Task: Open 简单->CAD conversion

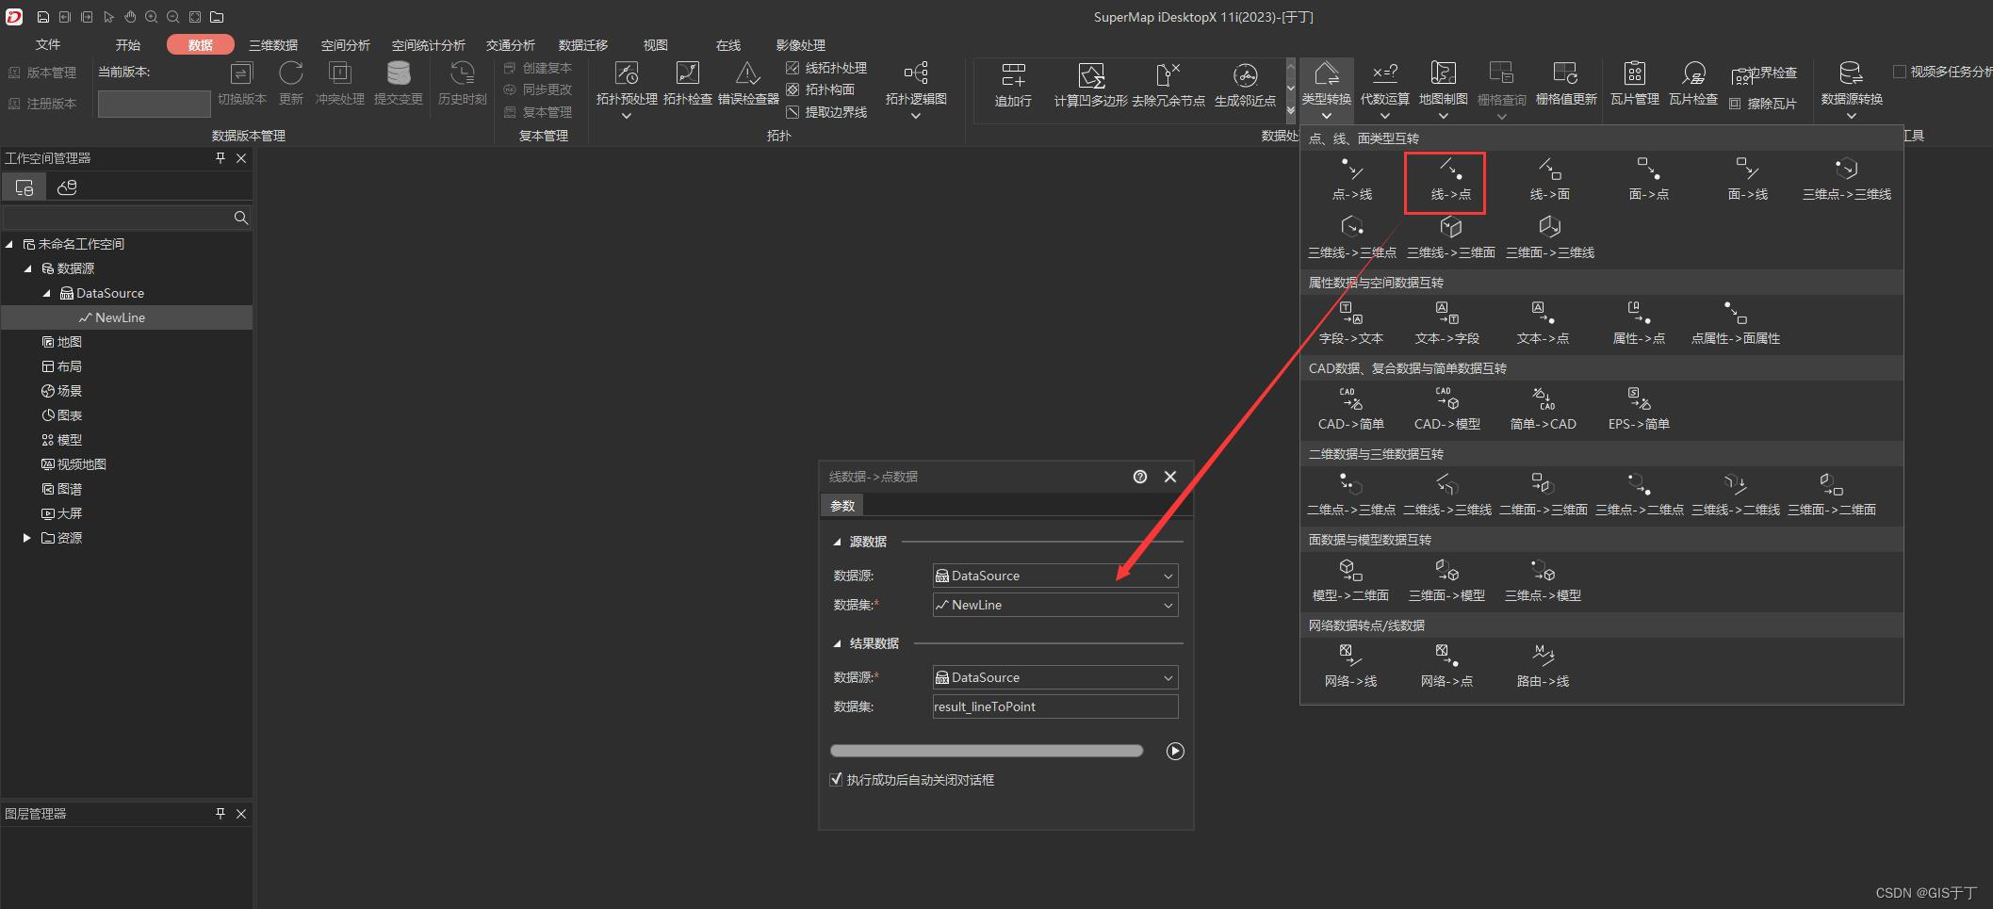Action: [x=1543, y=410]
